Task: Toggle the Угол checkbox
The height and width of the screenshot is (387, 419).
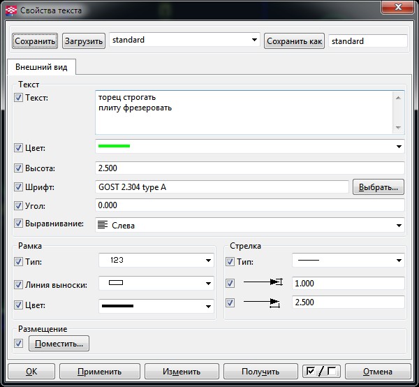Action: 18,206
